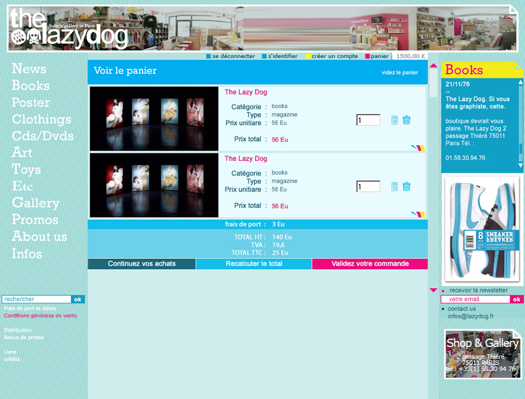Click the s'identifier login link
Viewport: 525px width, 399px height.
click(x=280, y=56)
